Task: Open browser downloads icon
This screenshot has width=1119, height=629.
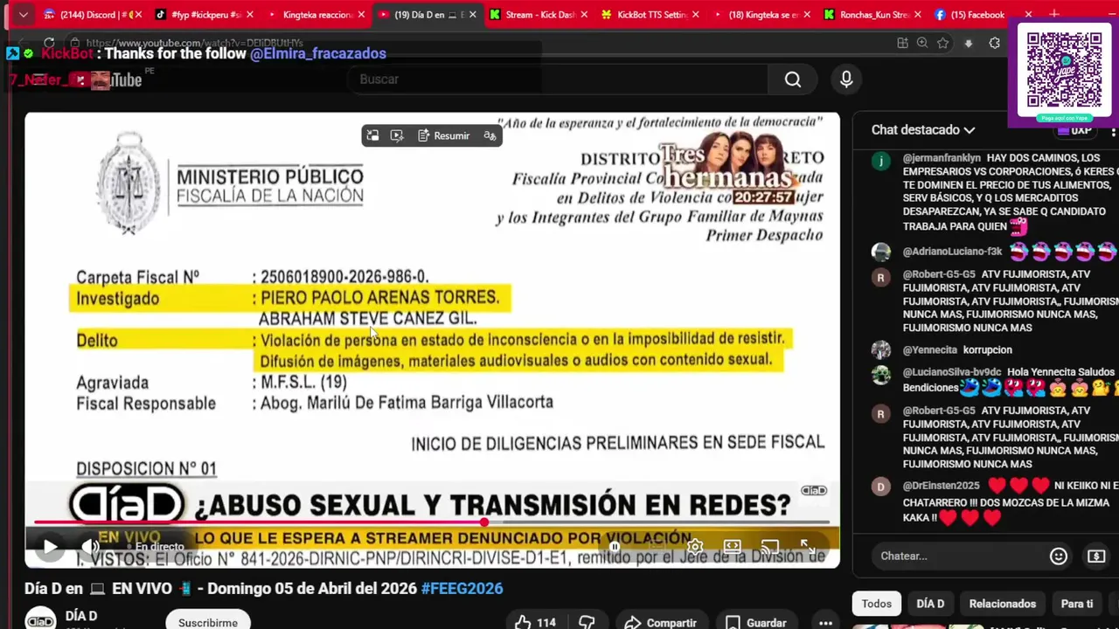Action: [x=969, y=43]
